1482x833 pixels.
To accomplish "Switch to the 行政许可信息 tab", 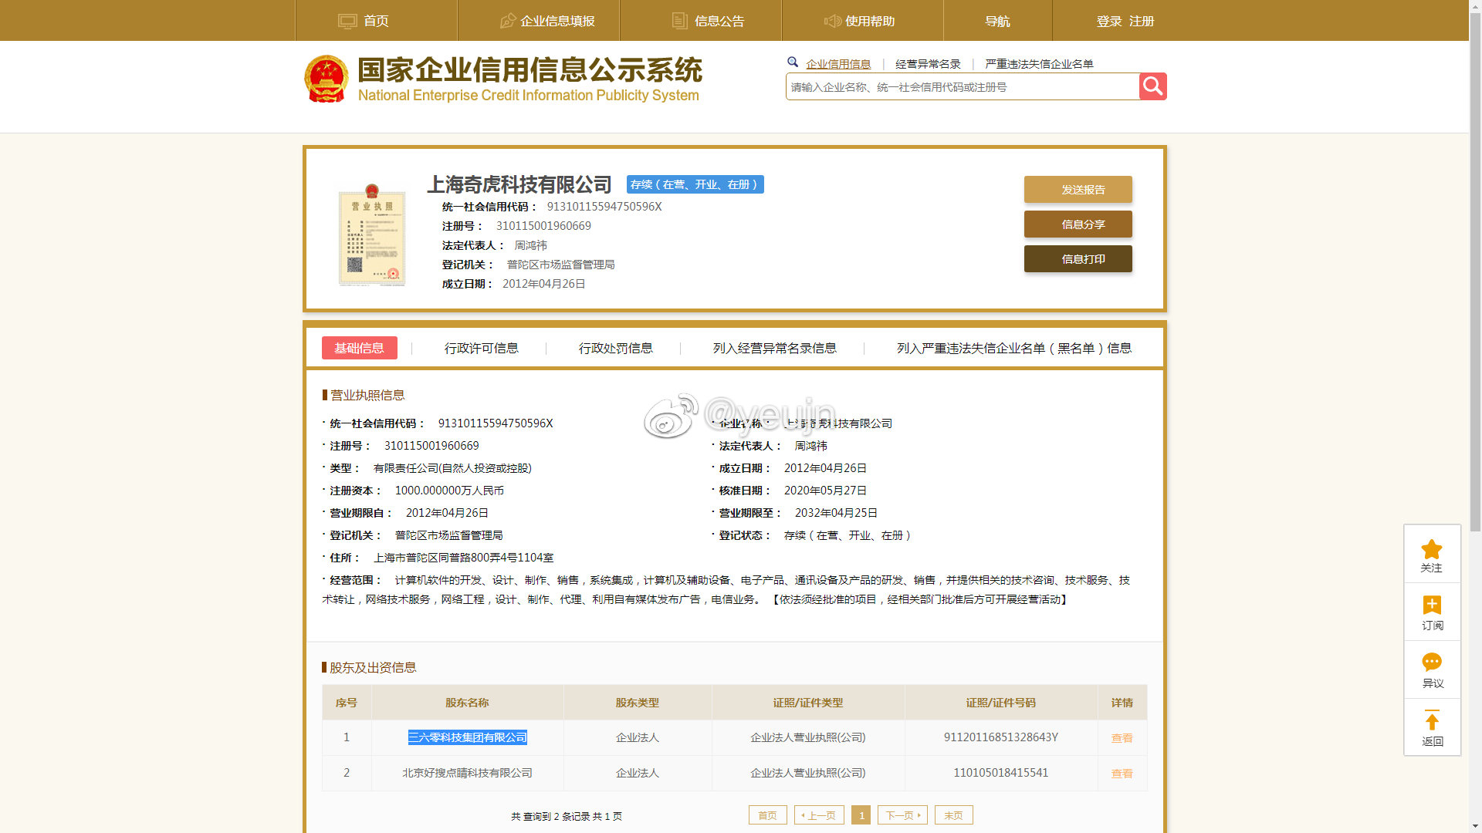I will [482, 348].
